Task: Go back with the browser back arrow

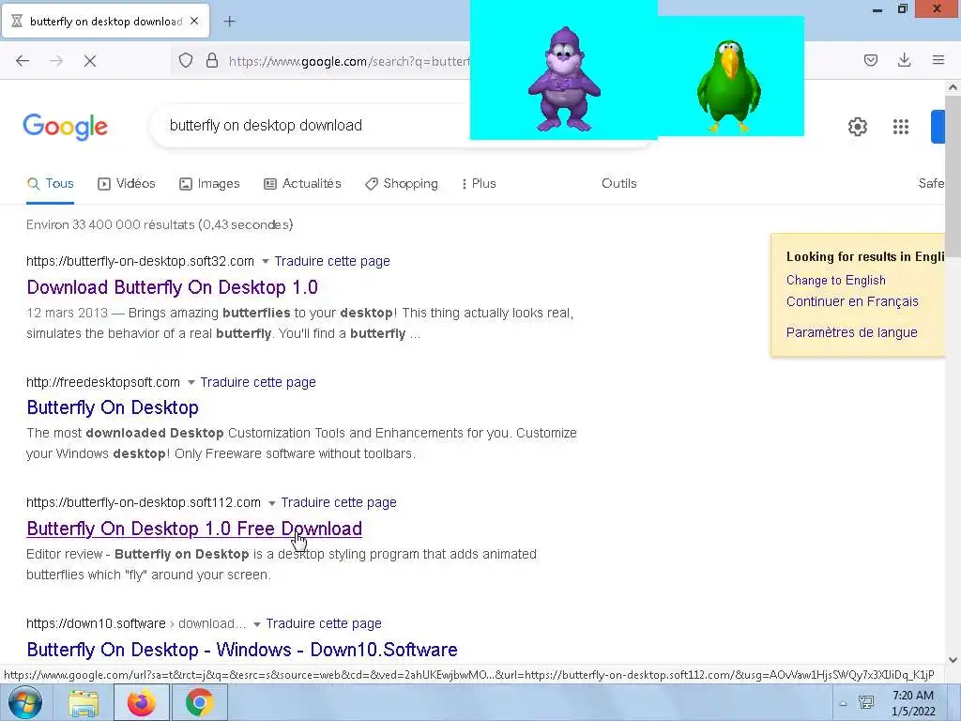Action: [x=23, y=61]
